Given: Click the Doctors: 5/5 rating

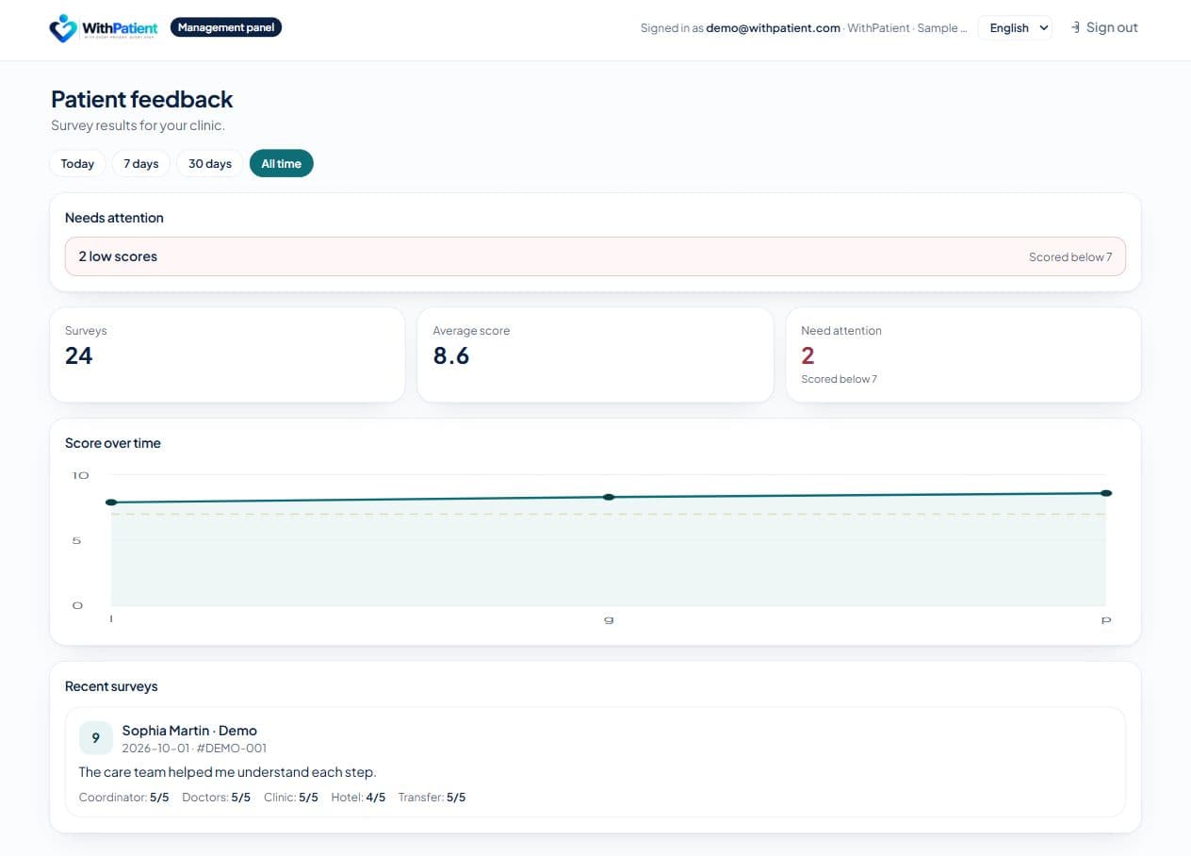Looking at the screenshot, I should [x=217, y=798].
